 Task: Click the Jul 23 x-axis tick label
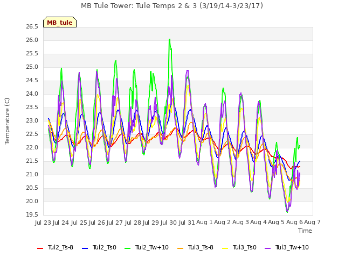tap(43, 223)
